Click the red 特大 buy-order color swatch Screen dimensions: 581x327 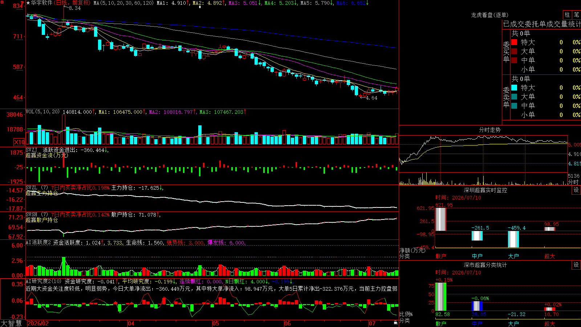point(514,42)
